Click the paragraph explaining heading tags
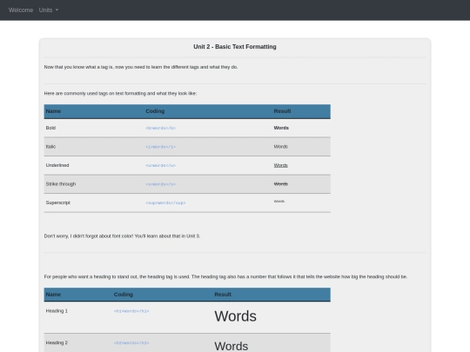Image resolution: width=470 pixels, height=352 pixels. tap(225, 277)
